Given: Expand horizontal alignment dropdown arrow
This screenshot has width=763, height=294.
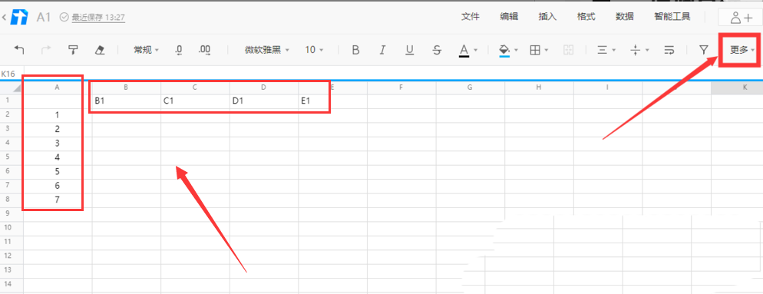Looking at the screenshot, I should click(613, 50).
